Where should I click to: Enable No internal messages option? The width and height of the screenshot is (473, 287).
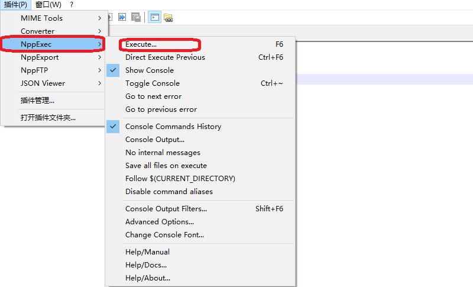tap(200, 153)
